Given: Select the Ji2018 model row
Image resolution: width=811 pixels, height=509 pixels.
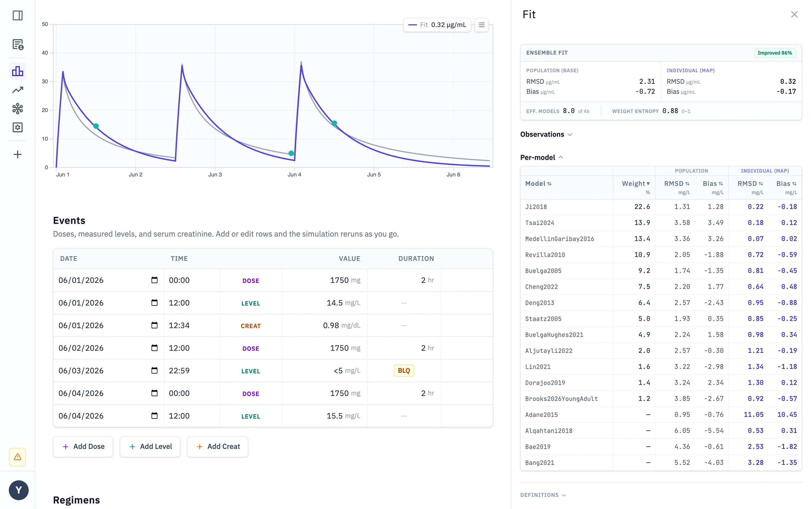Looking at the screenshot, I should (661, 207).
